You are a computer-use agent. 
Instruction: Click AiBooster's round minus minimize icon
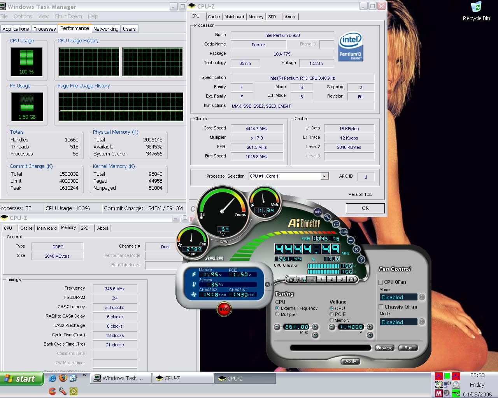pyautogui.click(x=351, y=241)
